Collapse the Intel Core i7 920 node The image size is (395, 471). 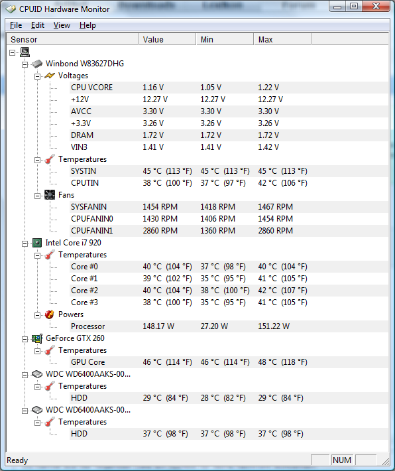pos(25,243)
